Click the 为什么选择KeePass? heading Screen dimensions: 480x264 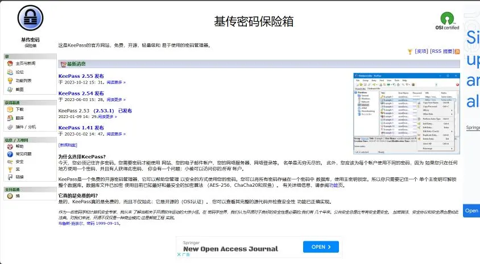pyautogui.click(x=82, y=157)
